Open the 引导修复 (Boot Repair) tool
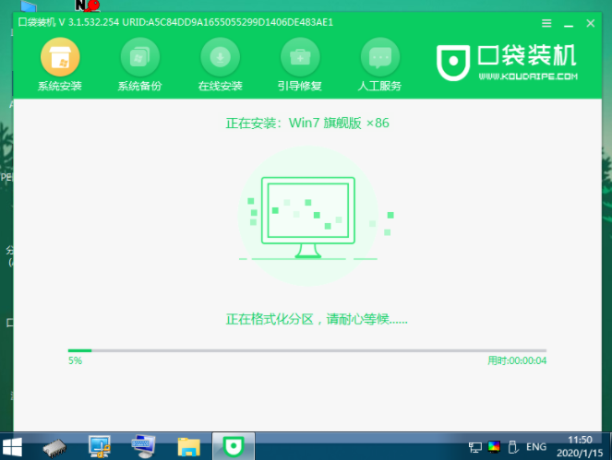The image size is (612, 460). pos(299,59)
